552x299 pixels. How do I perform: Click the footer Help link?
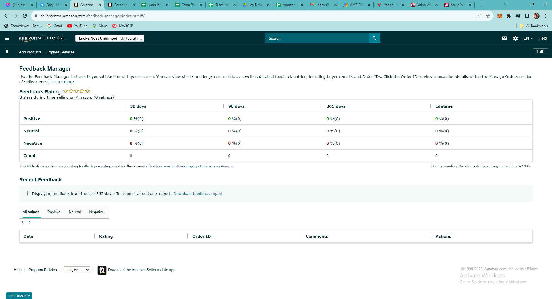click(18, 270)
